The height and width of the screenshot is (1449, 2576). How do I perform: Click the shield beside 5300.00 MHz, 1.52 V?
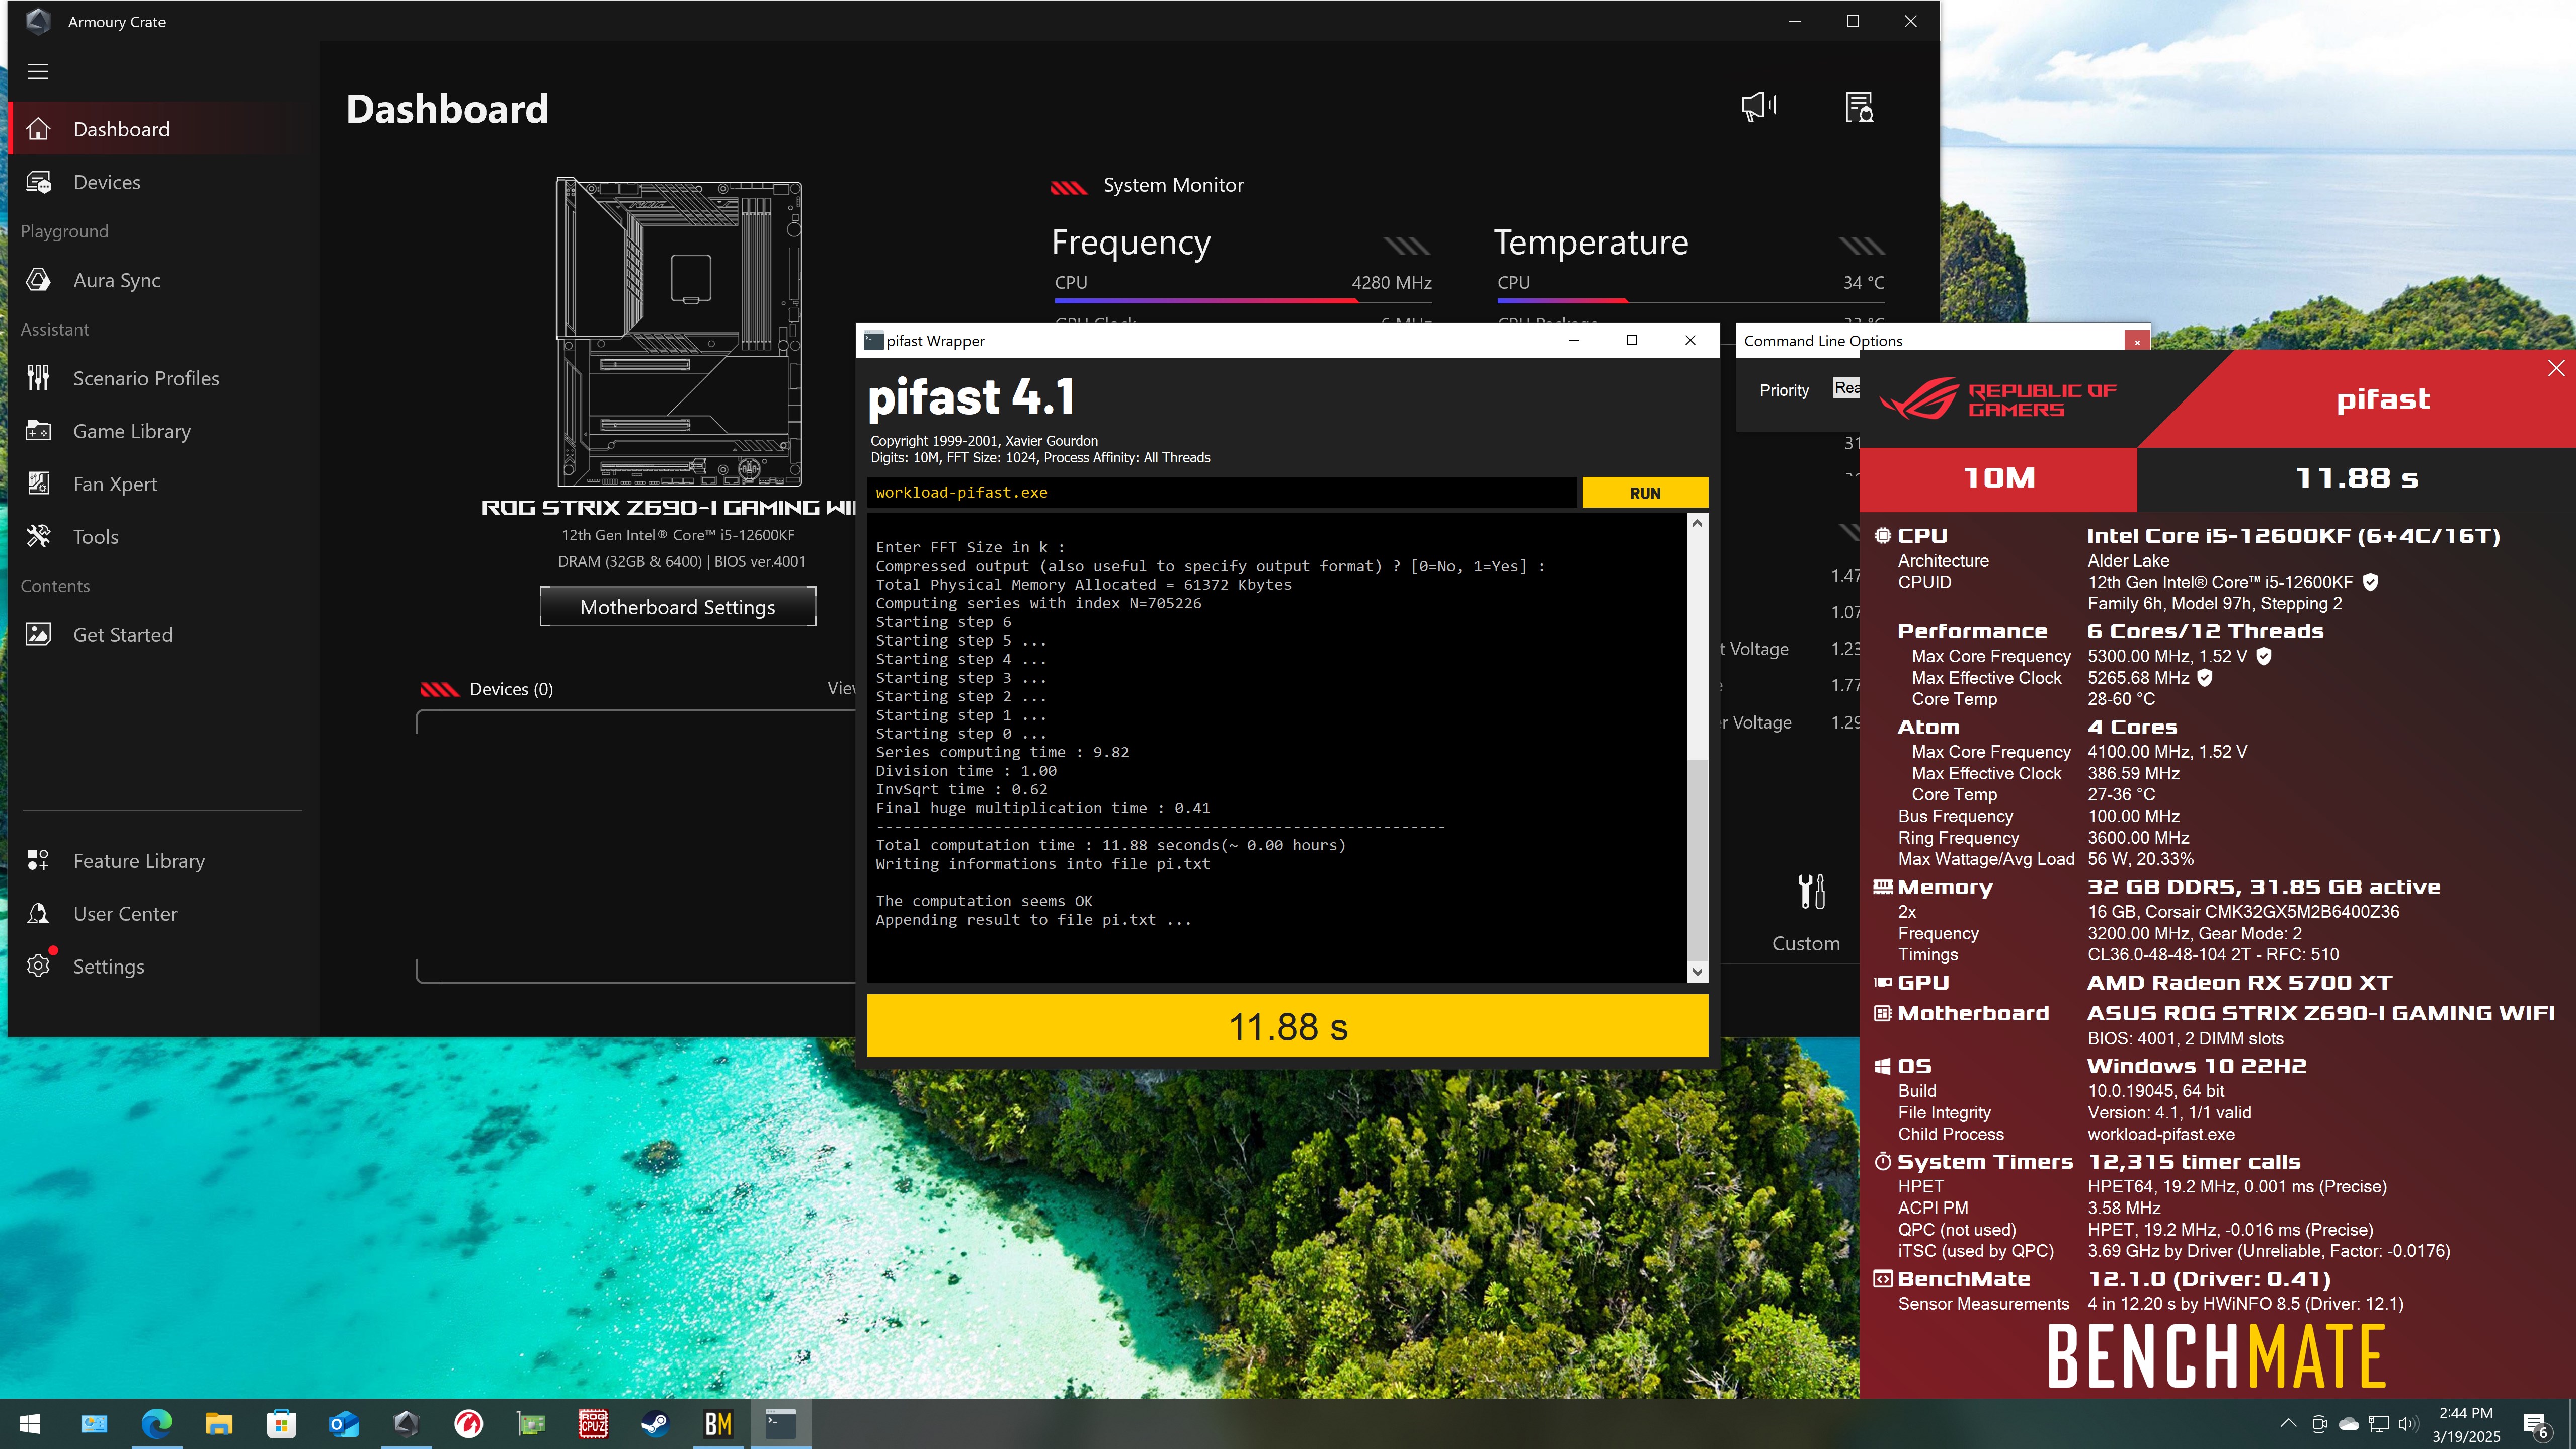[x=2264, y=656]
